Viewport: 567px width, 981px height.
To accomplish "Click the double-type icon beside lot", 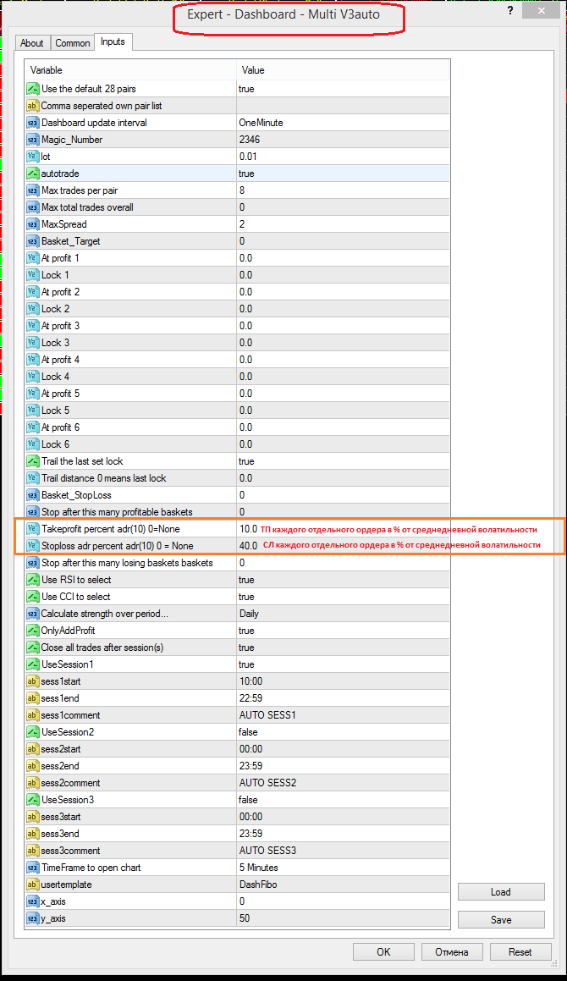I will point(32,157).
